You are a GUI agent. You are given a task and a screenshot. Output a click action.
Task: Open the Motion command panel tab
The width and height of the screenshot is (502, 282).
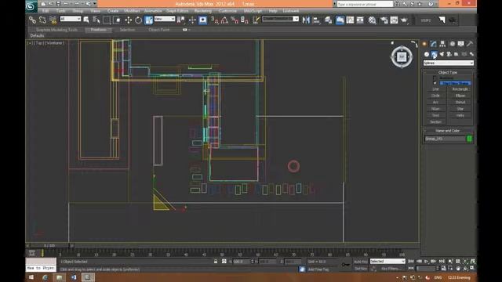point(452,44)
